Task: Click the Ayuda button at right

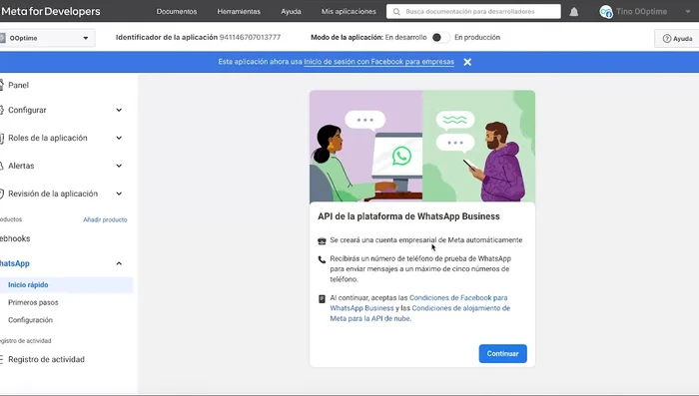Action: (677, 39)
